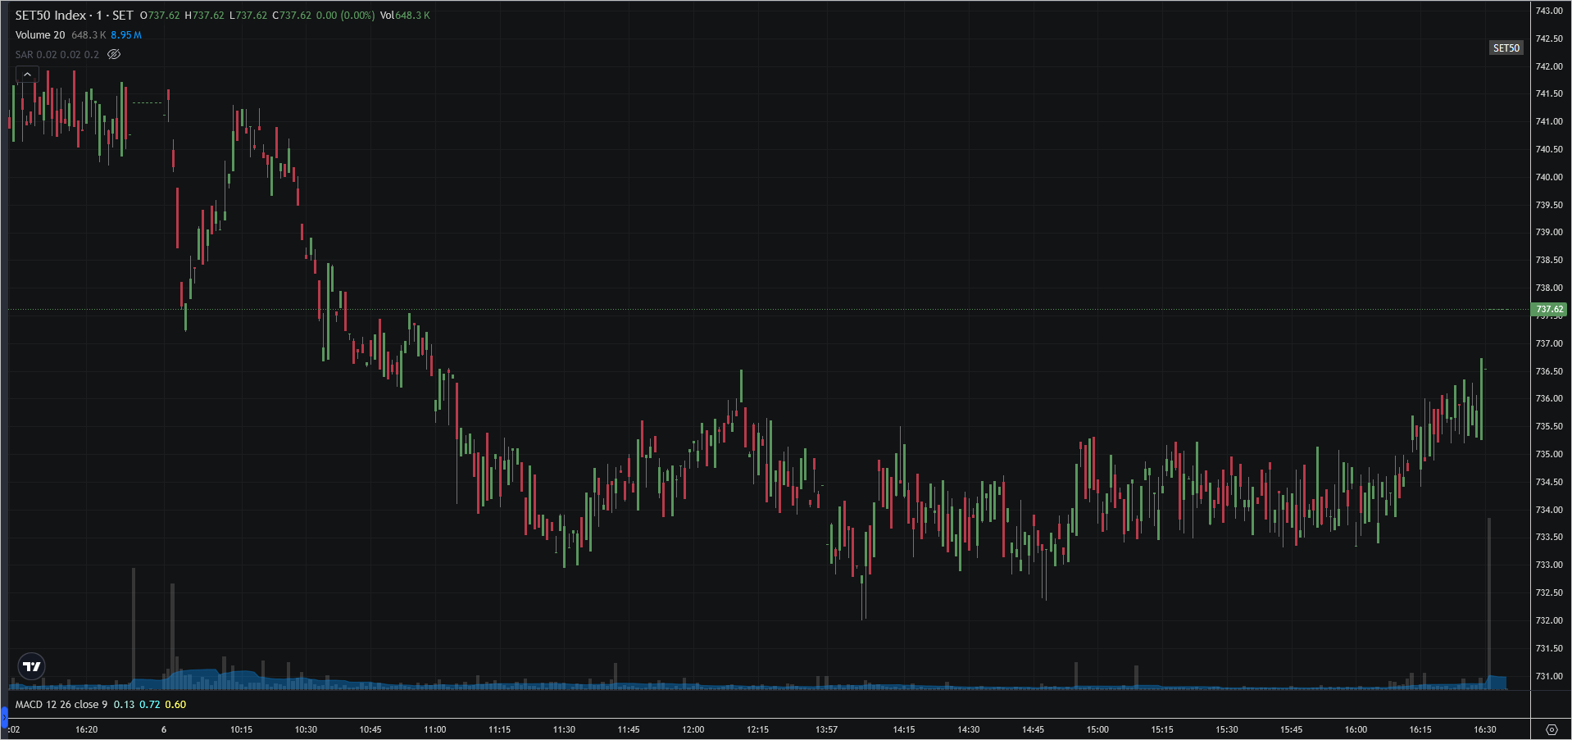Click the 15:00 label on the time axis
The image size is (1572, 740).
click(x=1097, y=729)
